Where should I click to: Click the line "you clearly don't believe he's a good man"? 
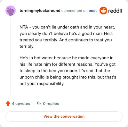click(66, 34)
